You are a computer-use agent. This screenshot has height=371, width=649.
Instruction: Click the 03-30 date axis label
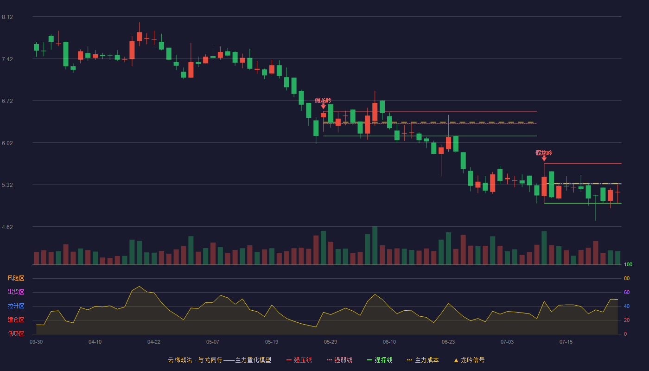pos(36,342)
